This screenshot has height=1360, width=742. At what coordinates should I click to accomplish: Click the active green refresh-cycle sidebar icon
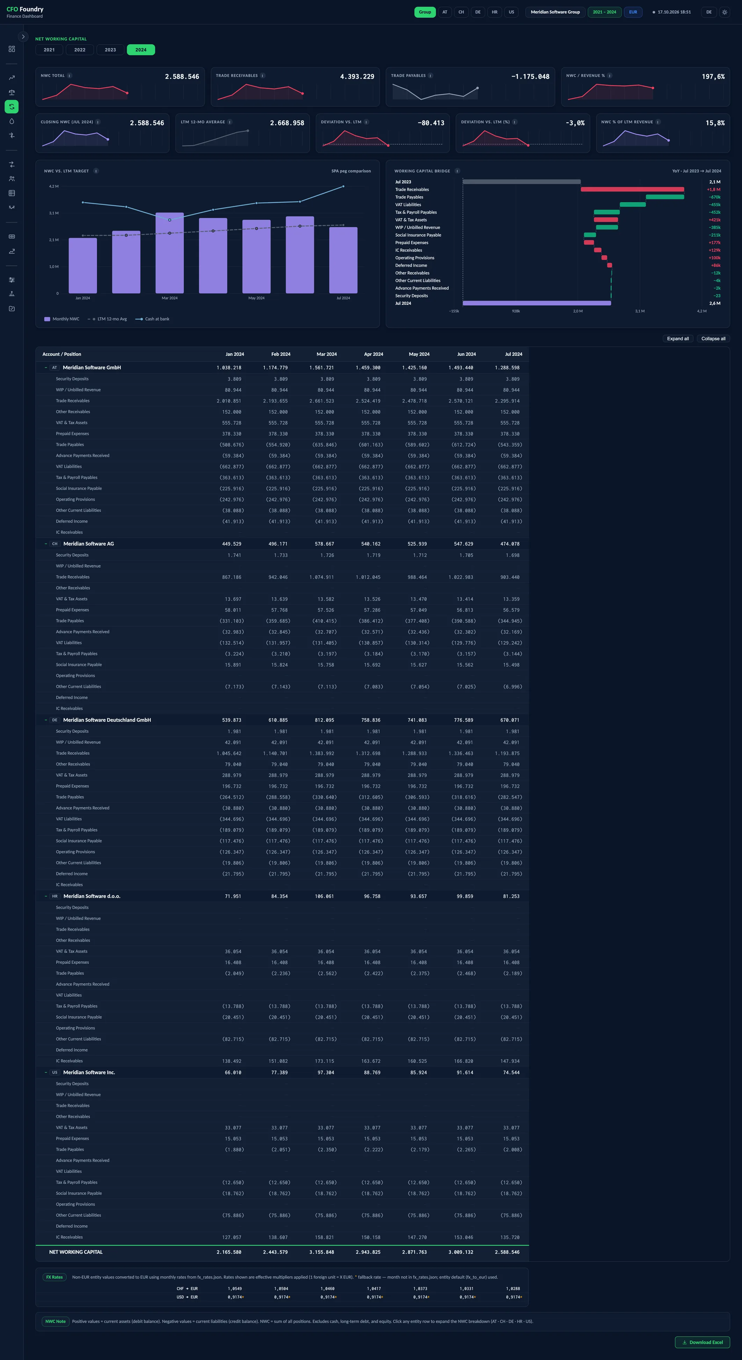(x=12, y=107)
